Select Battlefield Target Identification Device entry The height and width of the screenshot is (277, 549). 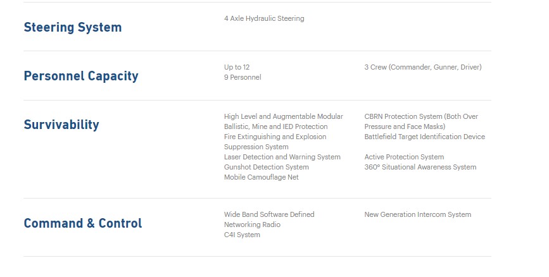tap(424, 137)
